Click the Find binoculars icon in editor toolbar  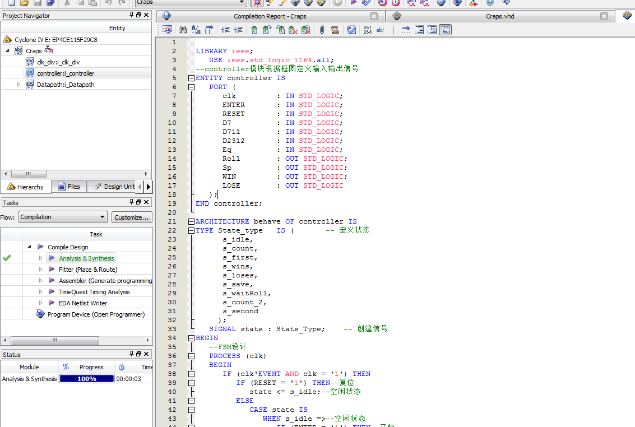click(183, 30)
